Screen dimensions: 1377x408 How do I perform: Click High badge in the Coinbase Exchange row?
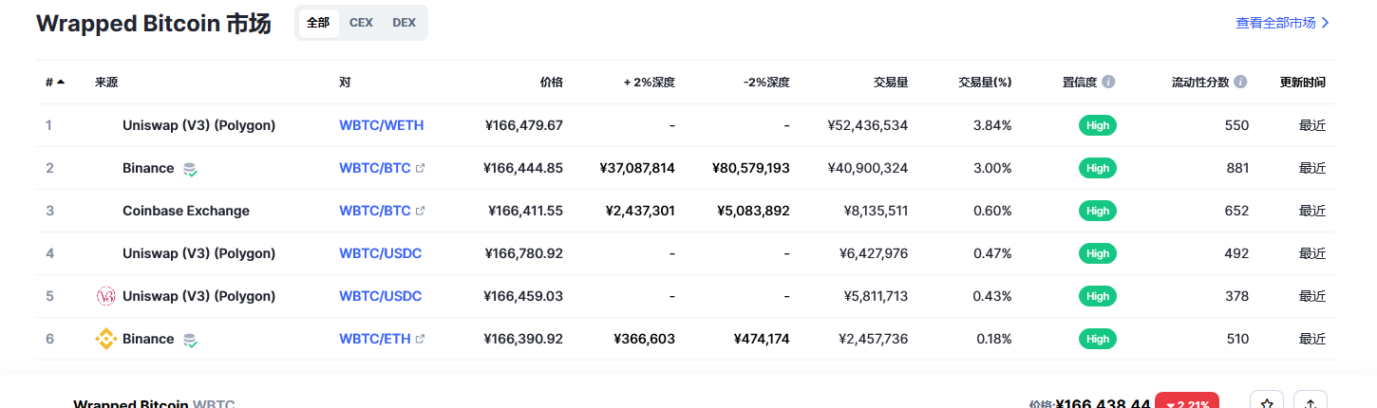pyautogui.click(x=1098, y=211)
